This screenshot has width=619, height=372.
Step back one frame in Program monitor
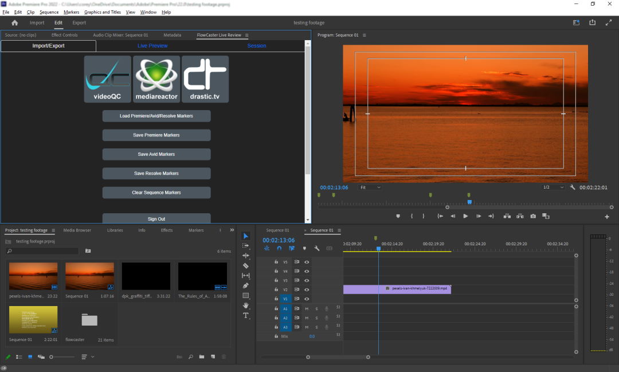tap(453, 217)
